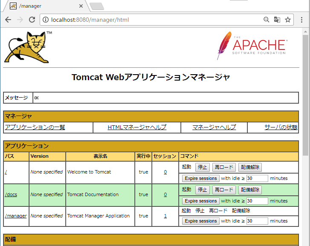Click session count 0 for root application

[165, 172]
